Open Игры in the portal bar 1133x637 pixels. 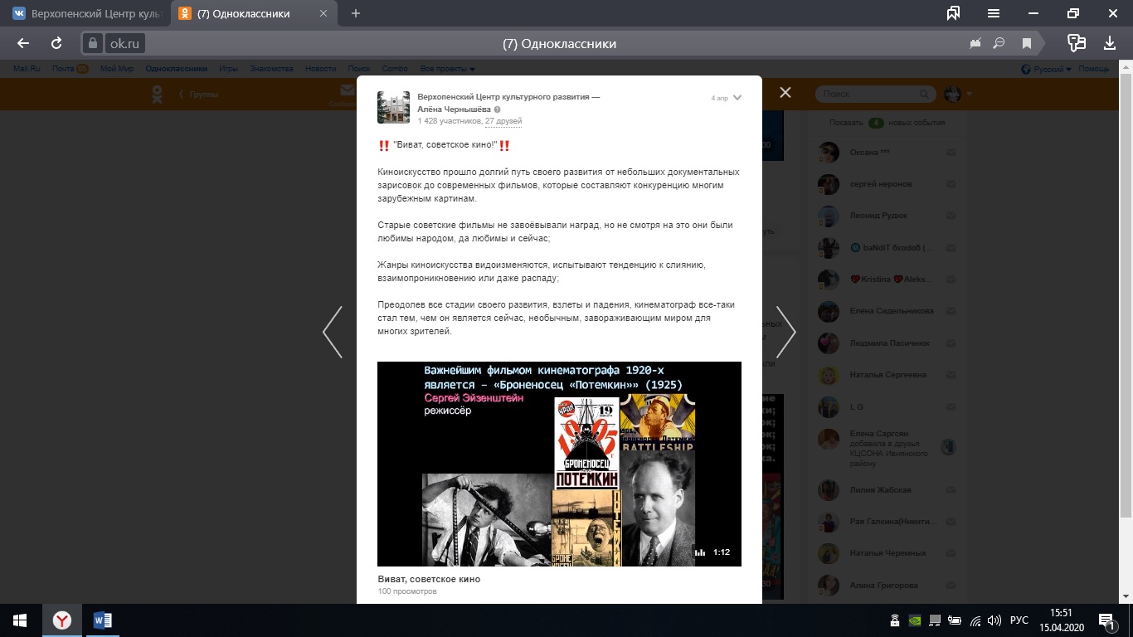[229, 69]
